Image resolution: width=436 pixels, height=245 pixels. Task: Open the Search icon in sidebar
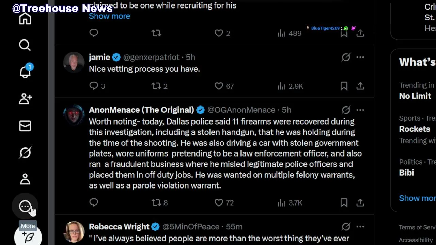click(25, 45)
